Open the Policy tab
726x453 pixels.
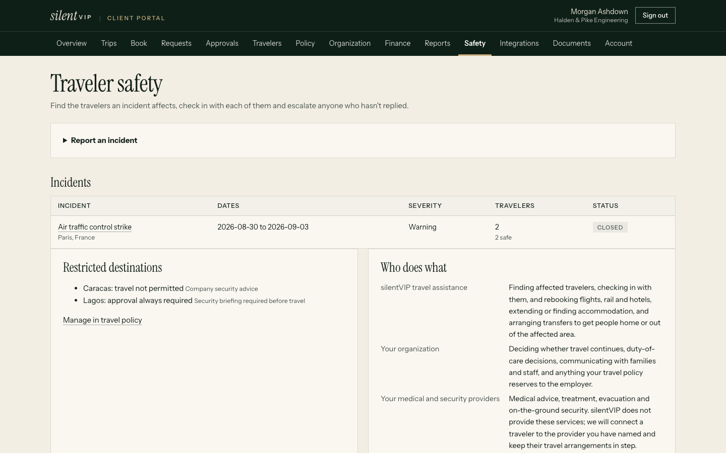tap(305, 43)
